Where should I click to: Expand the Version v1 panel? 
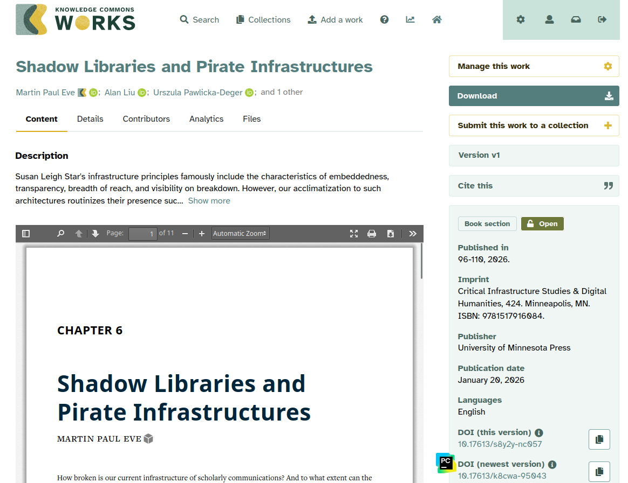click(534, 155)
